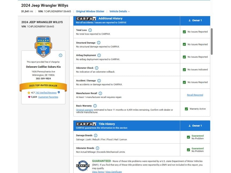Click owner person icon in Additional History header
This screenshot has width=231, height=173.
190,21
